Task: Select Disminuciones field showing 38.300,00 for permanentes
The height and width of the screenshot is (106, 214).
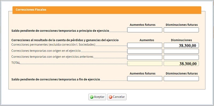Action: 181,45
